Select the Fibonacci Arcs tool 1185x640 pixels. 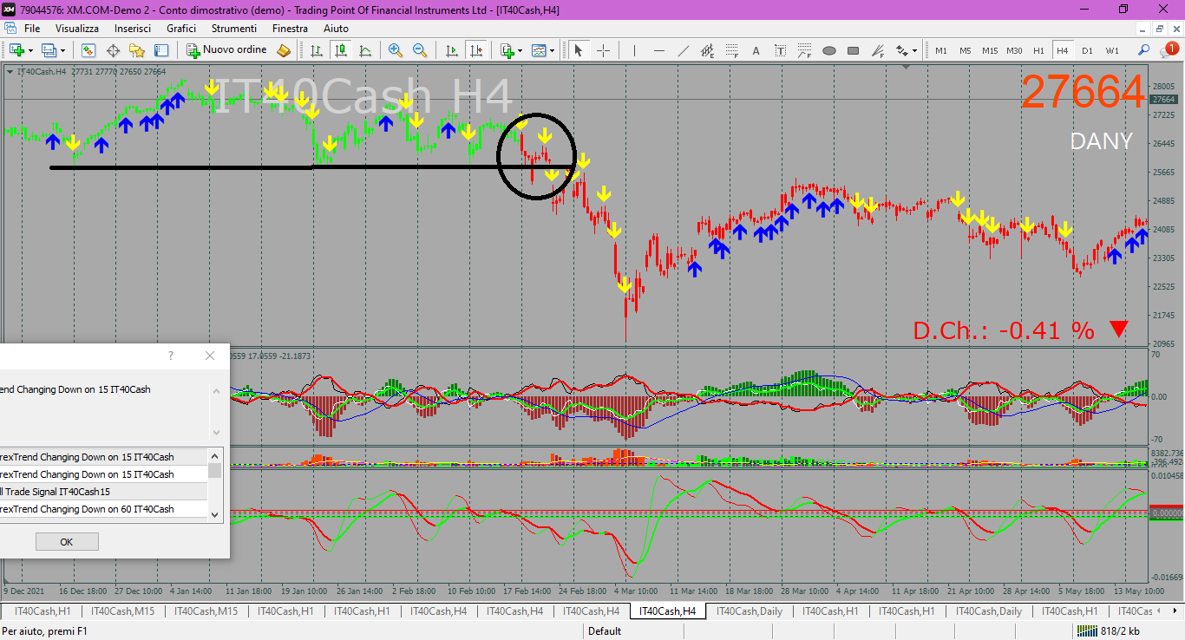[x=805, y=50]
